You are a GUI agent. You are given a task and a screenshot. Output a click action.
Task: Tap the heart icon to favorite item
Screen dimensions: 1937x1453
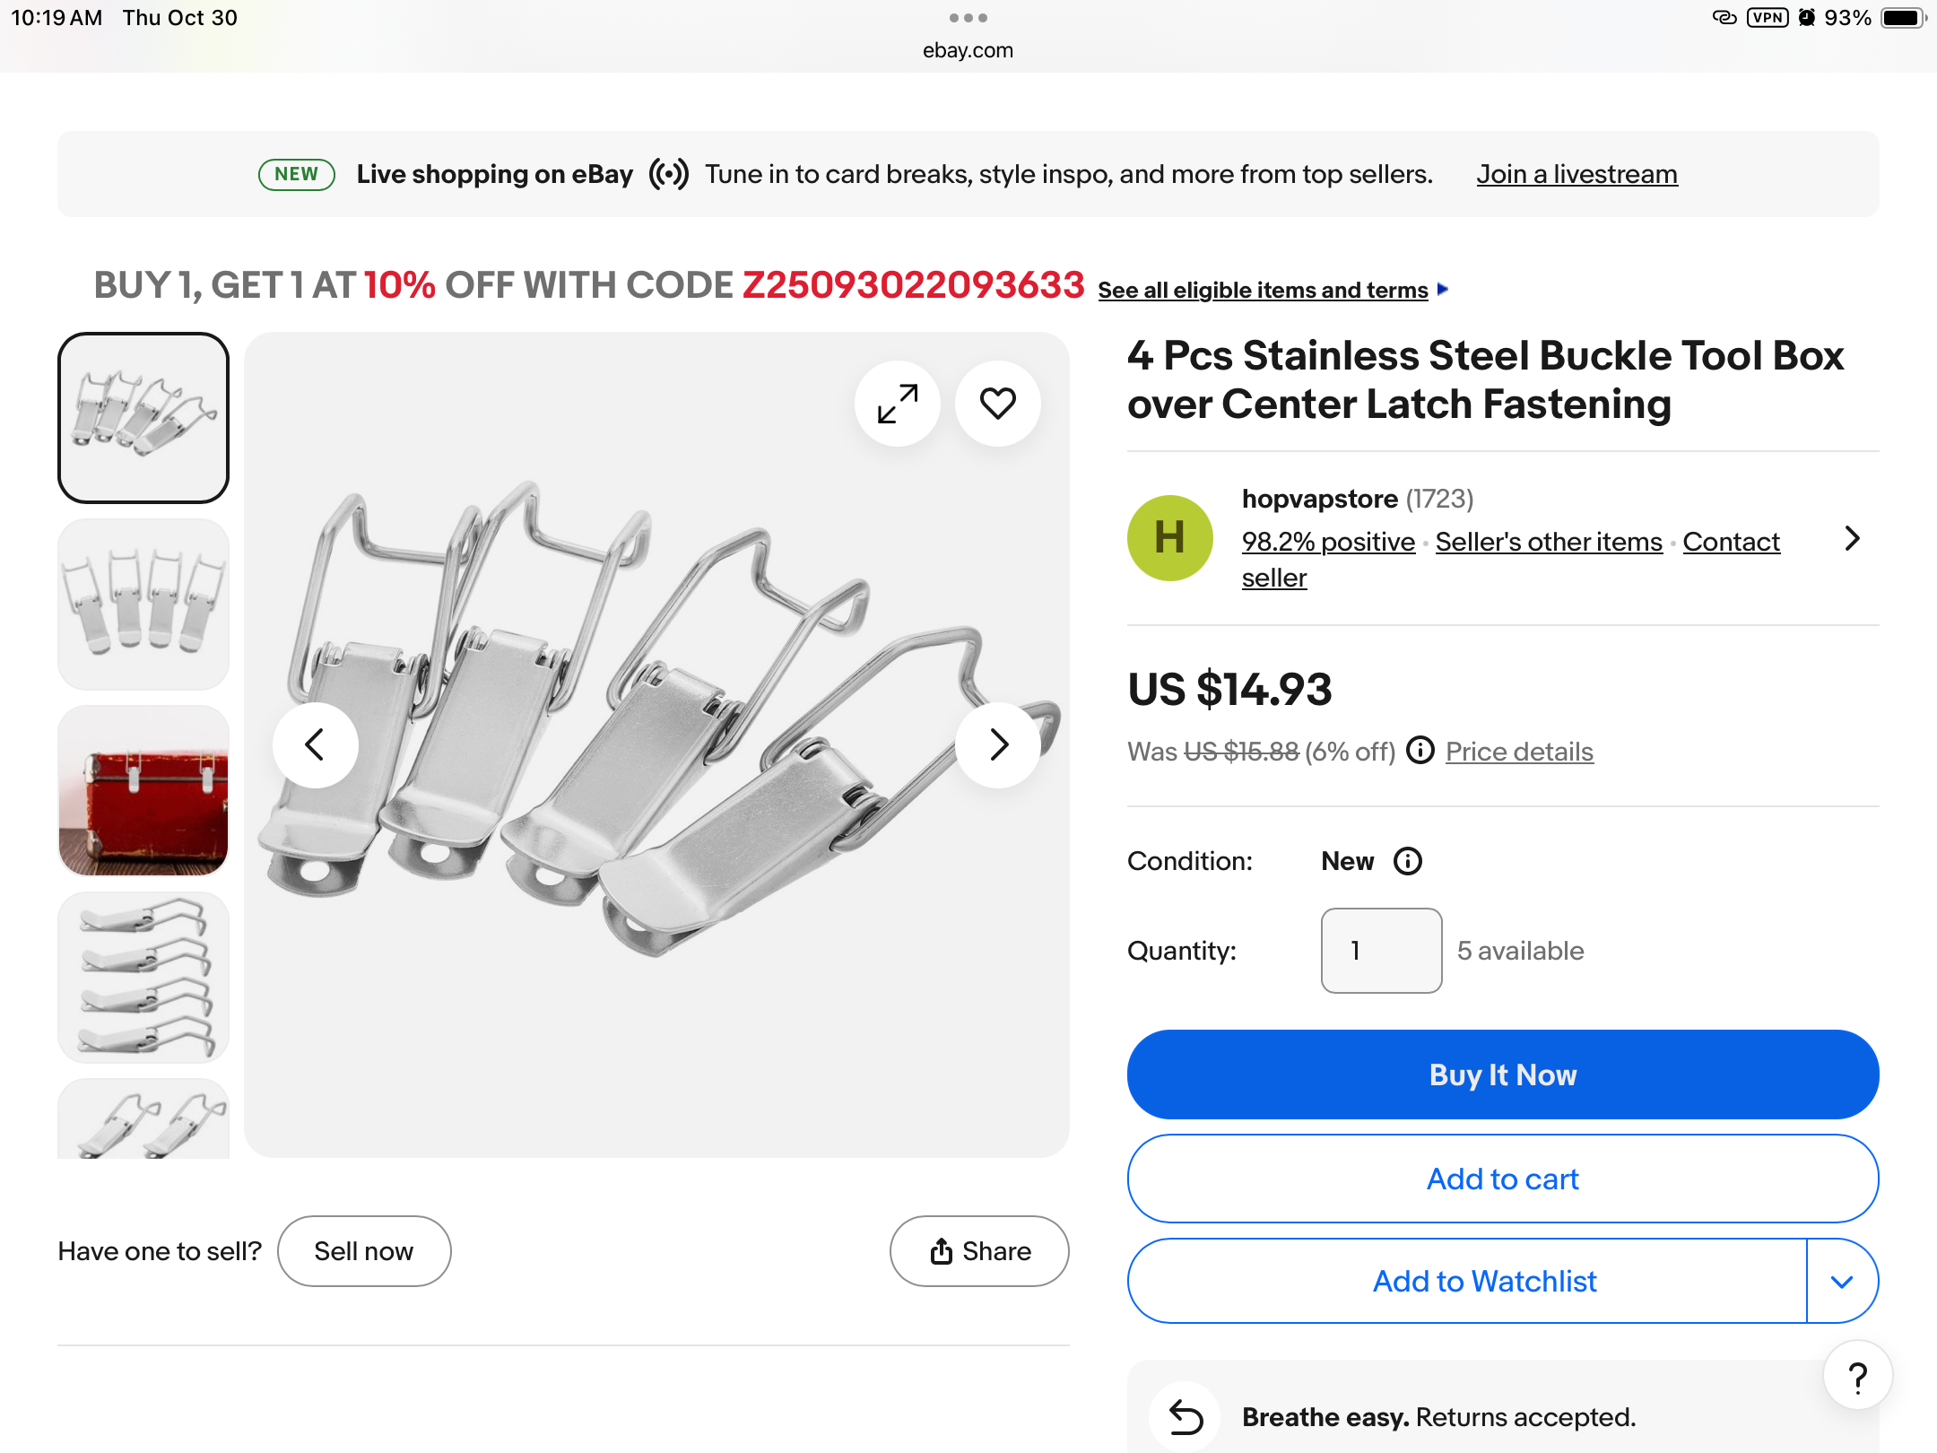pyautogui.click(x=997, y=404)
